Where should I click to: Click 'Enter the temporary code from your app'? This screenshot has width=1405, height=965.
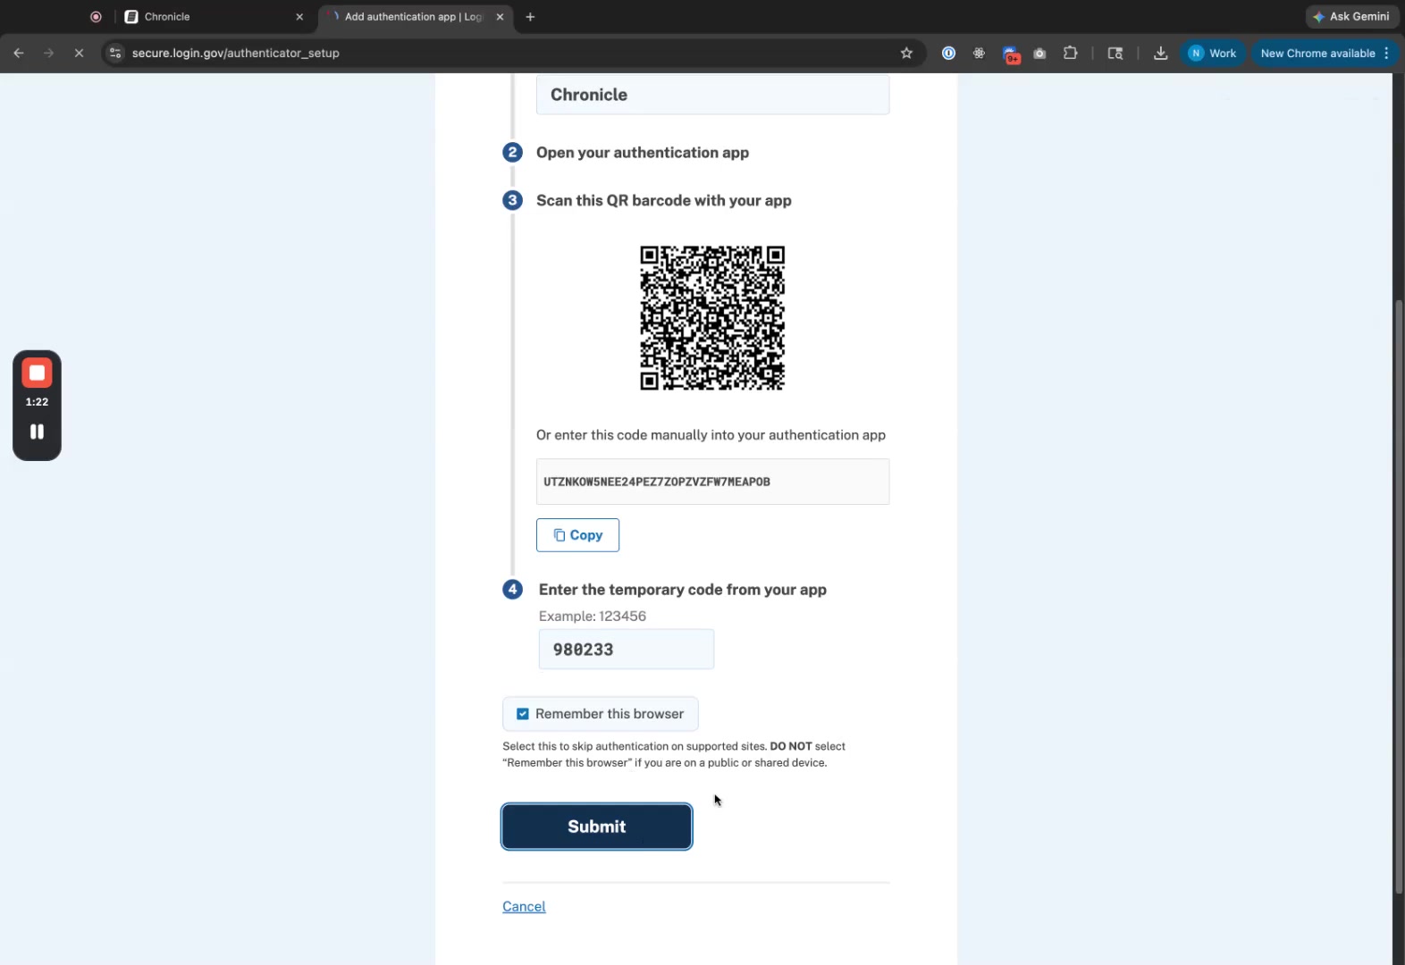tap(683, 590)
